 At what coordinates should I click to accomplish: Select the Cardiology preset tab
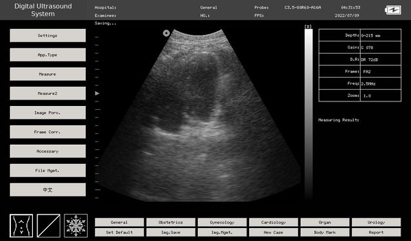tap(274, 222)
